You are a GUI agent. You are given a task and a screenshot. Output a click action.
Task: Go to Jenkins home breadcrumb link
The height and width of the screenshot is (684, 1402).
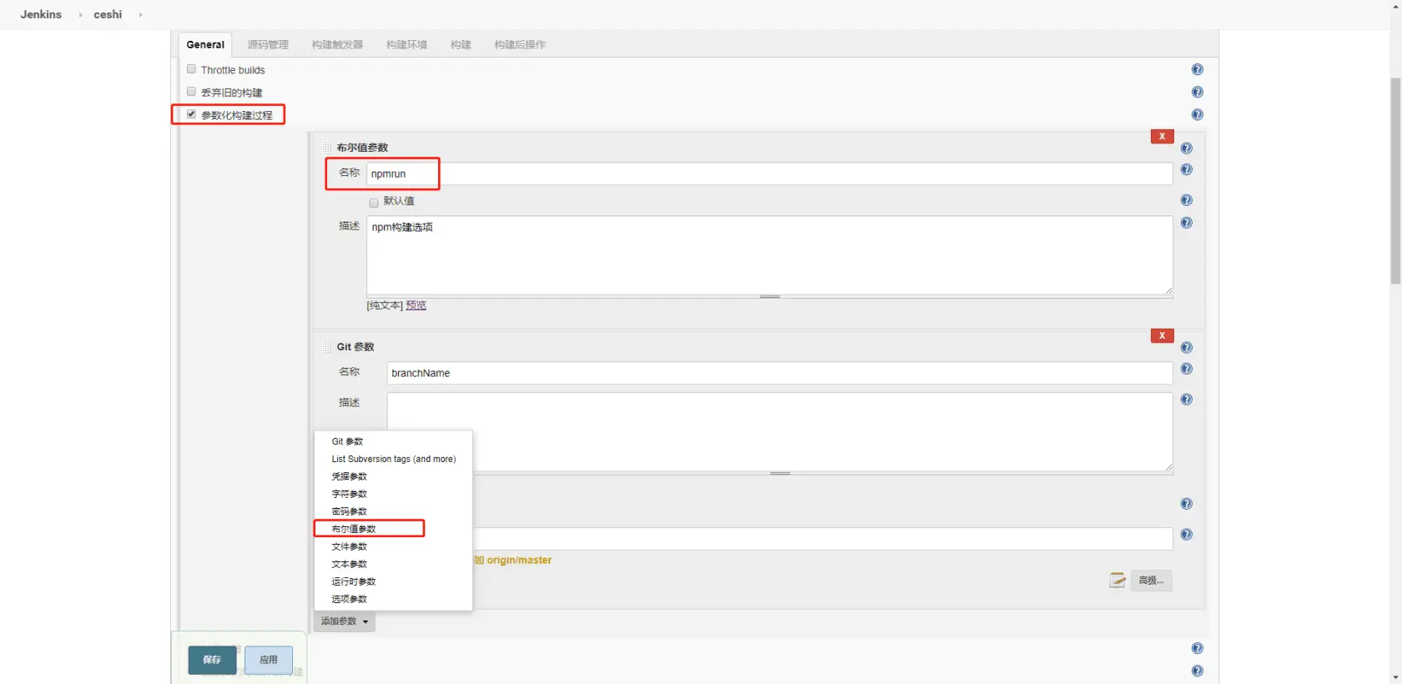pos(41,15)
